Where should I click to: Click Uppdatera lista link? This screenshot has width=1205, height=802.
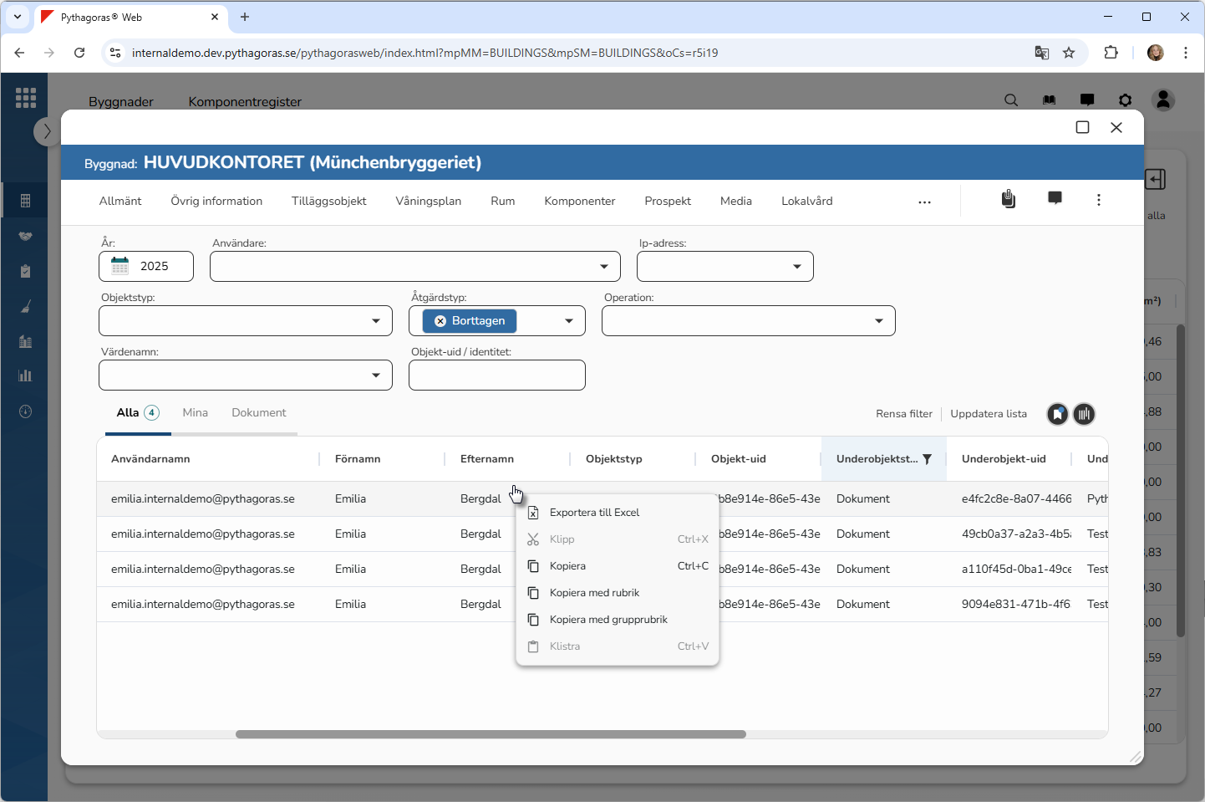(988, 414)
